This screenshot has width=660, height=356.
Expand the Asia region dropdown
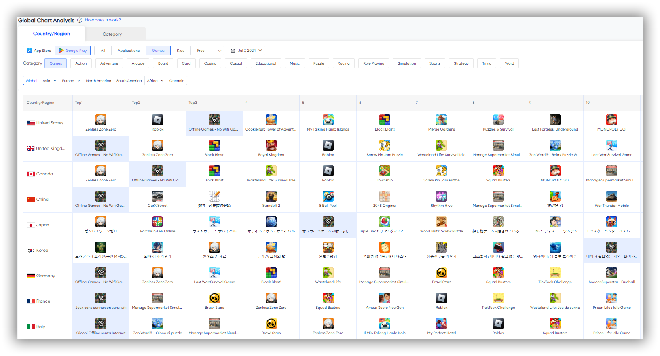coord(50,81)
